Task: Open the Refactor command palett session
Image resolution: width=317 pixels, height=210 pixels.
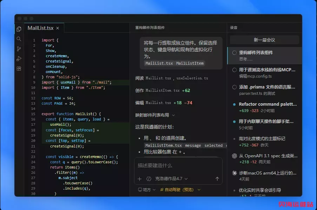Action: 265,107
